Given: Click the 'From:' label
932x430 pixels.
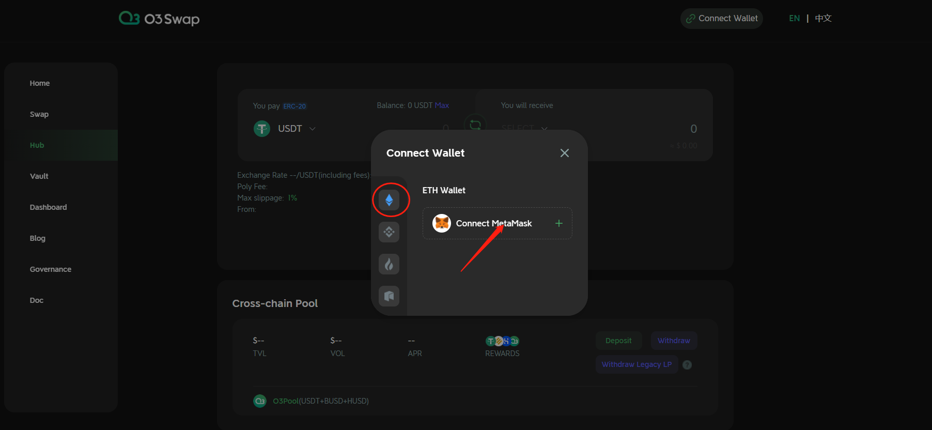Looking at the screenshot, I should 246,209.
